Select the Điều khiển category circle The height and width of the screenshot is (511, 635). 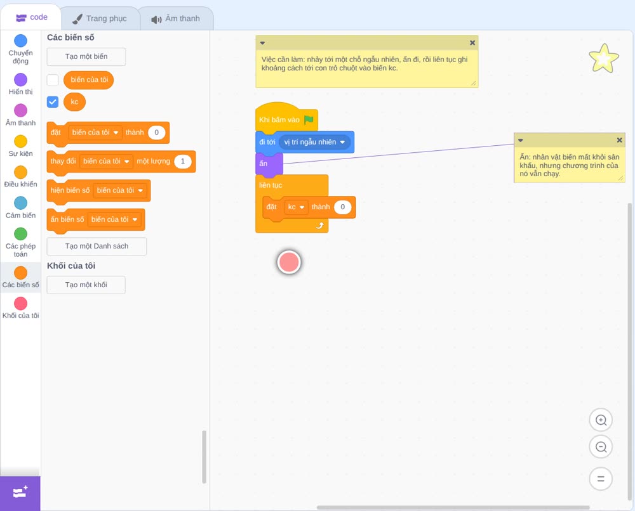click(x=21, y=172)
